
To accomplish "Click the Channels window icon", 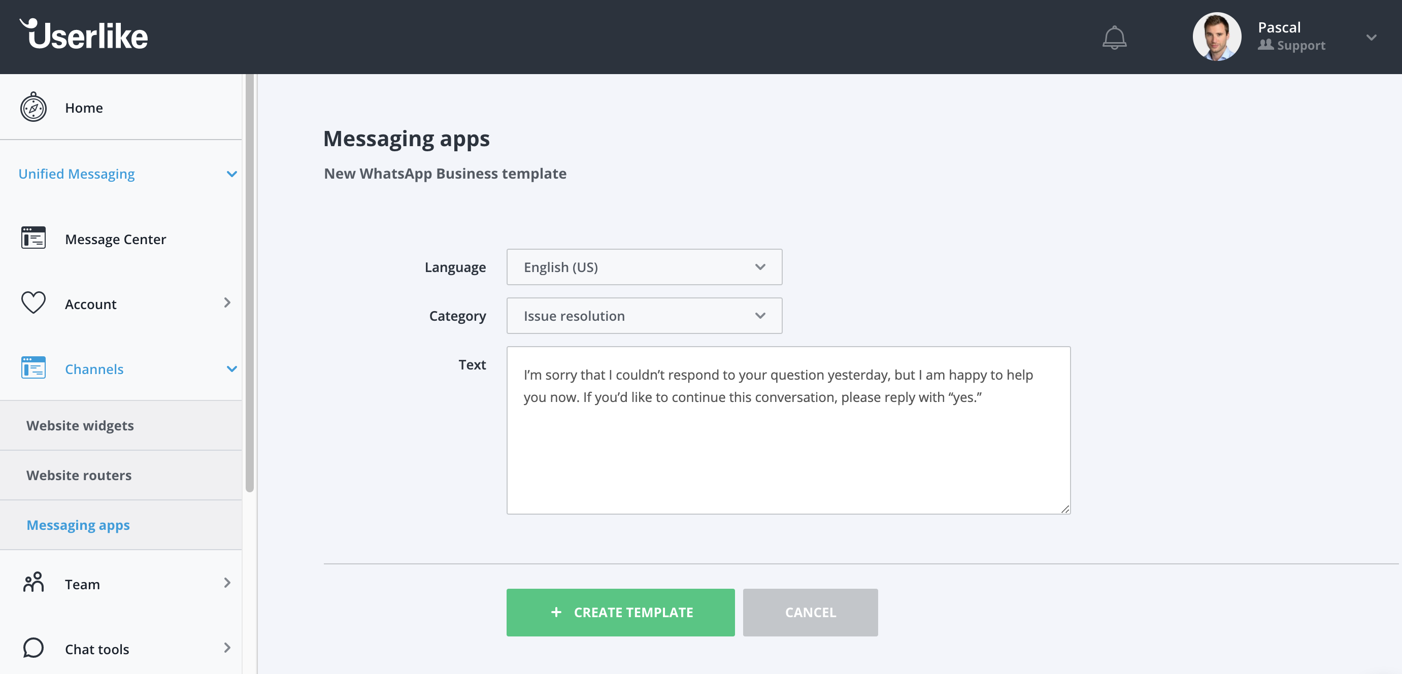I will pyautogui.click(x=33, y=368).
